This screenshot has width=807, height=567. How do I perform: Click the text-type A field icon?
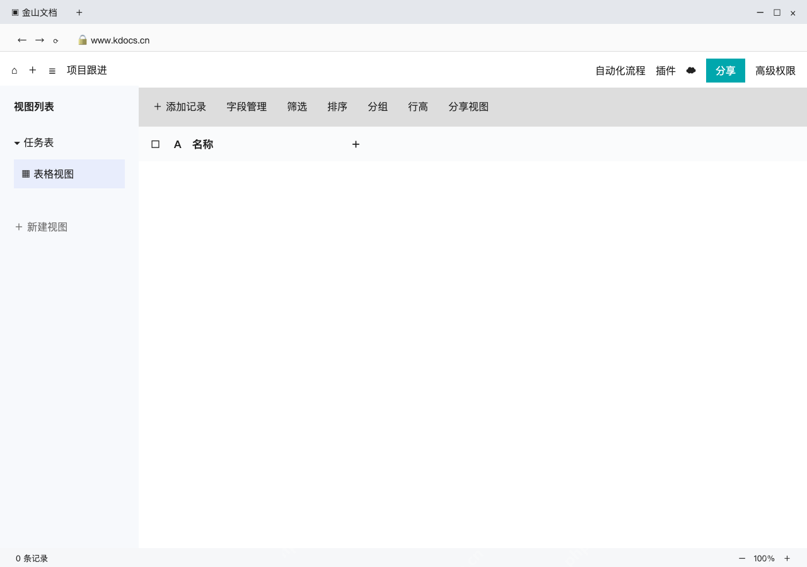(178, 144)
